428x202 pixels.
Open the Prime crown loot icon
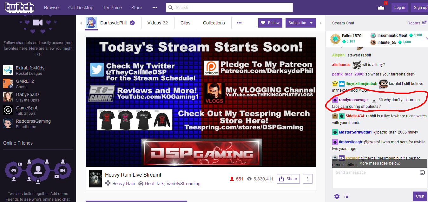pyautogui.click(x=381, y=8)
